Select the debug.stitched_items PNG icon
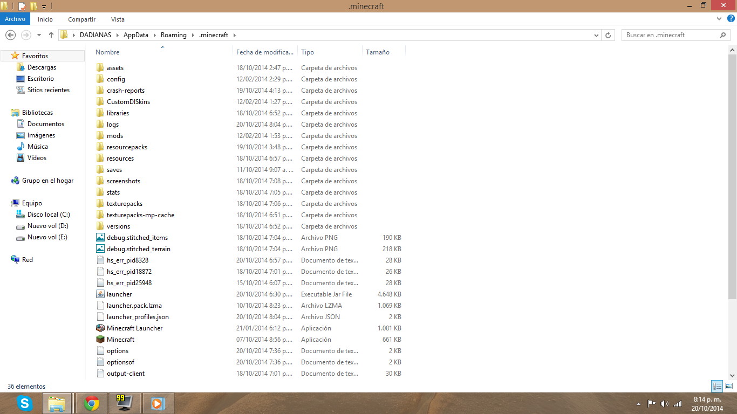Image resolution: width=737 pixels, height=414 pixels. click(100, 238)
